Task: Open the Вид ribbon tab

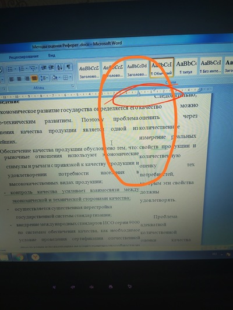Action: pyautogui.click(x=52, y=56)
